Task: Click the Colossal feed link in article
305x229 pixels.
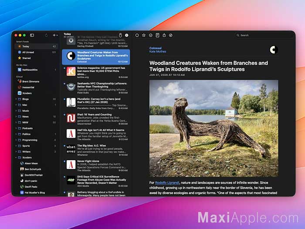Action: coord(156,48)
